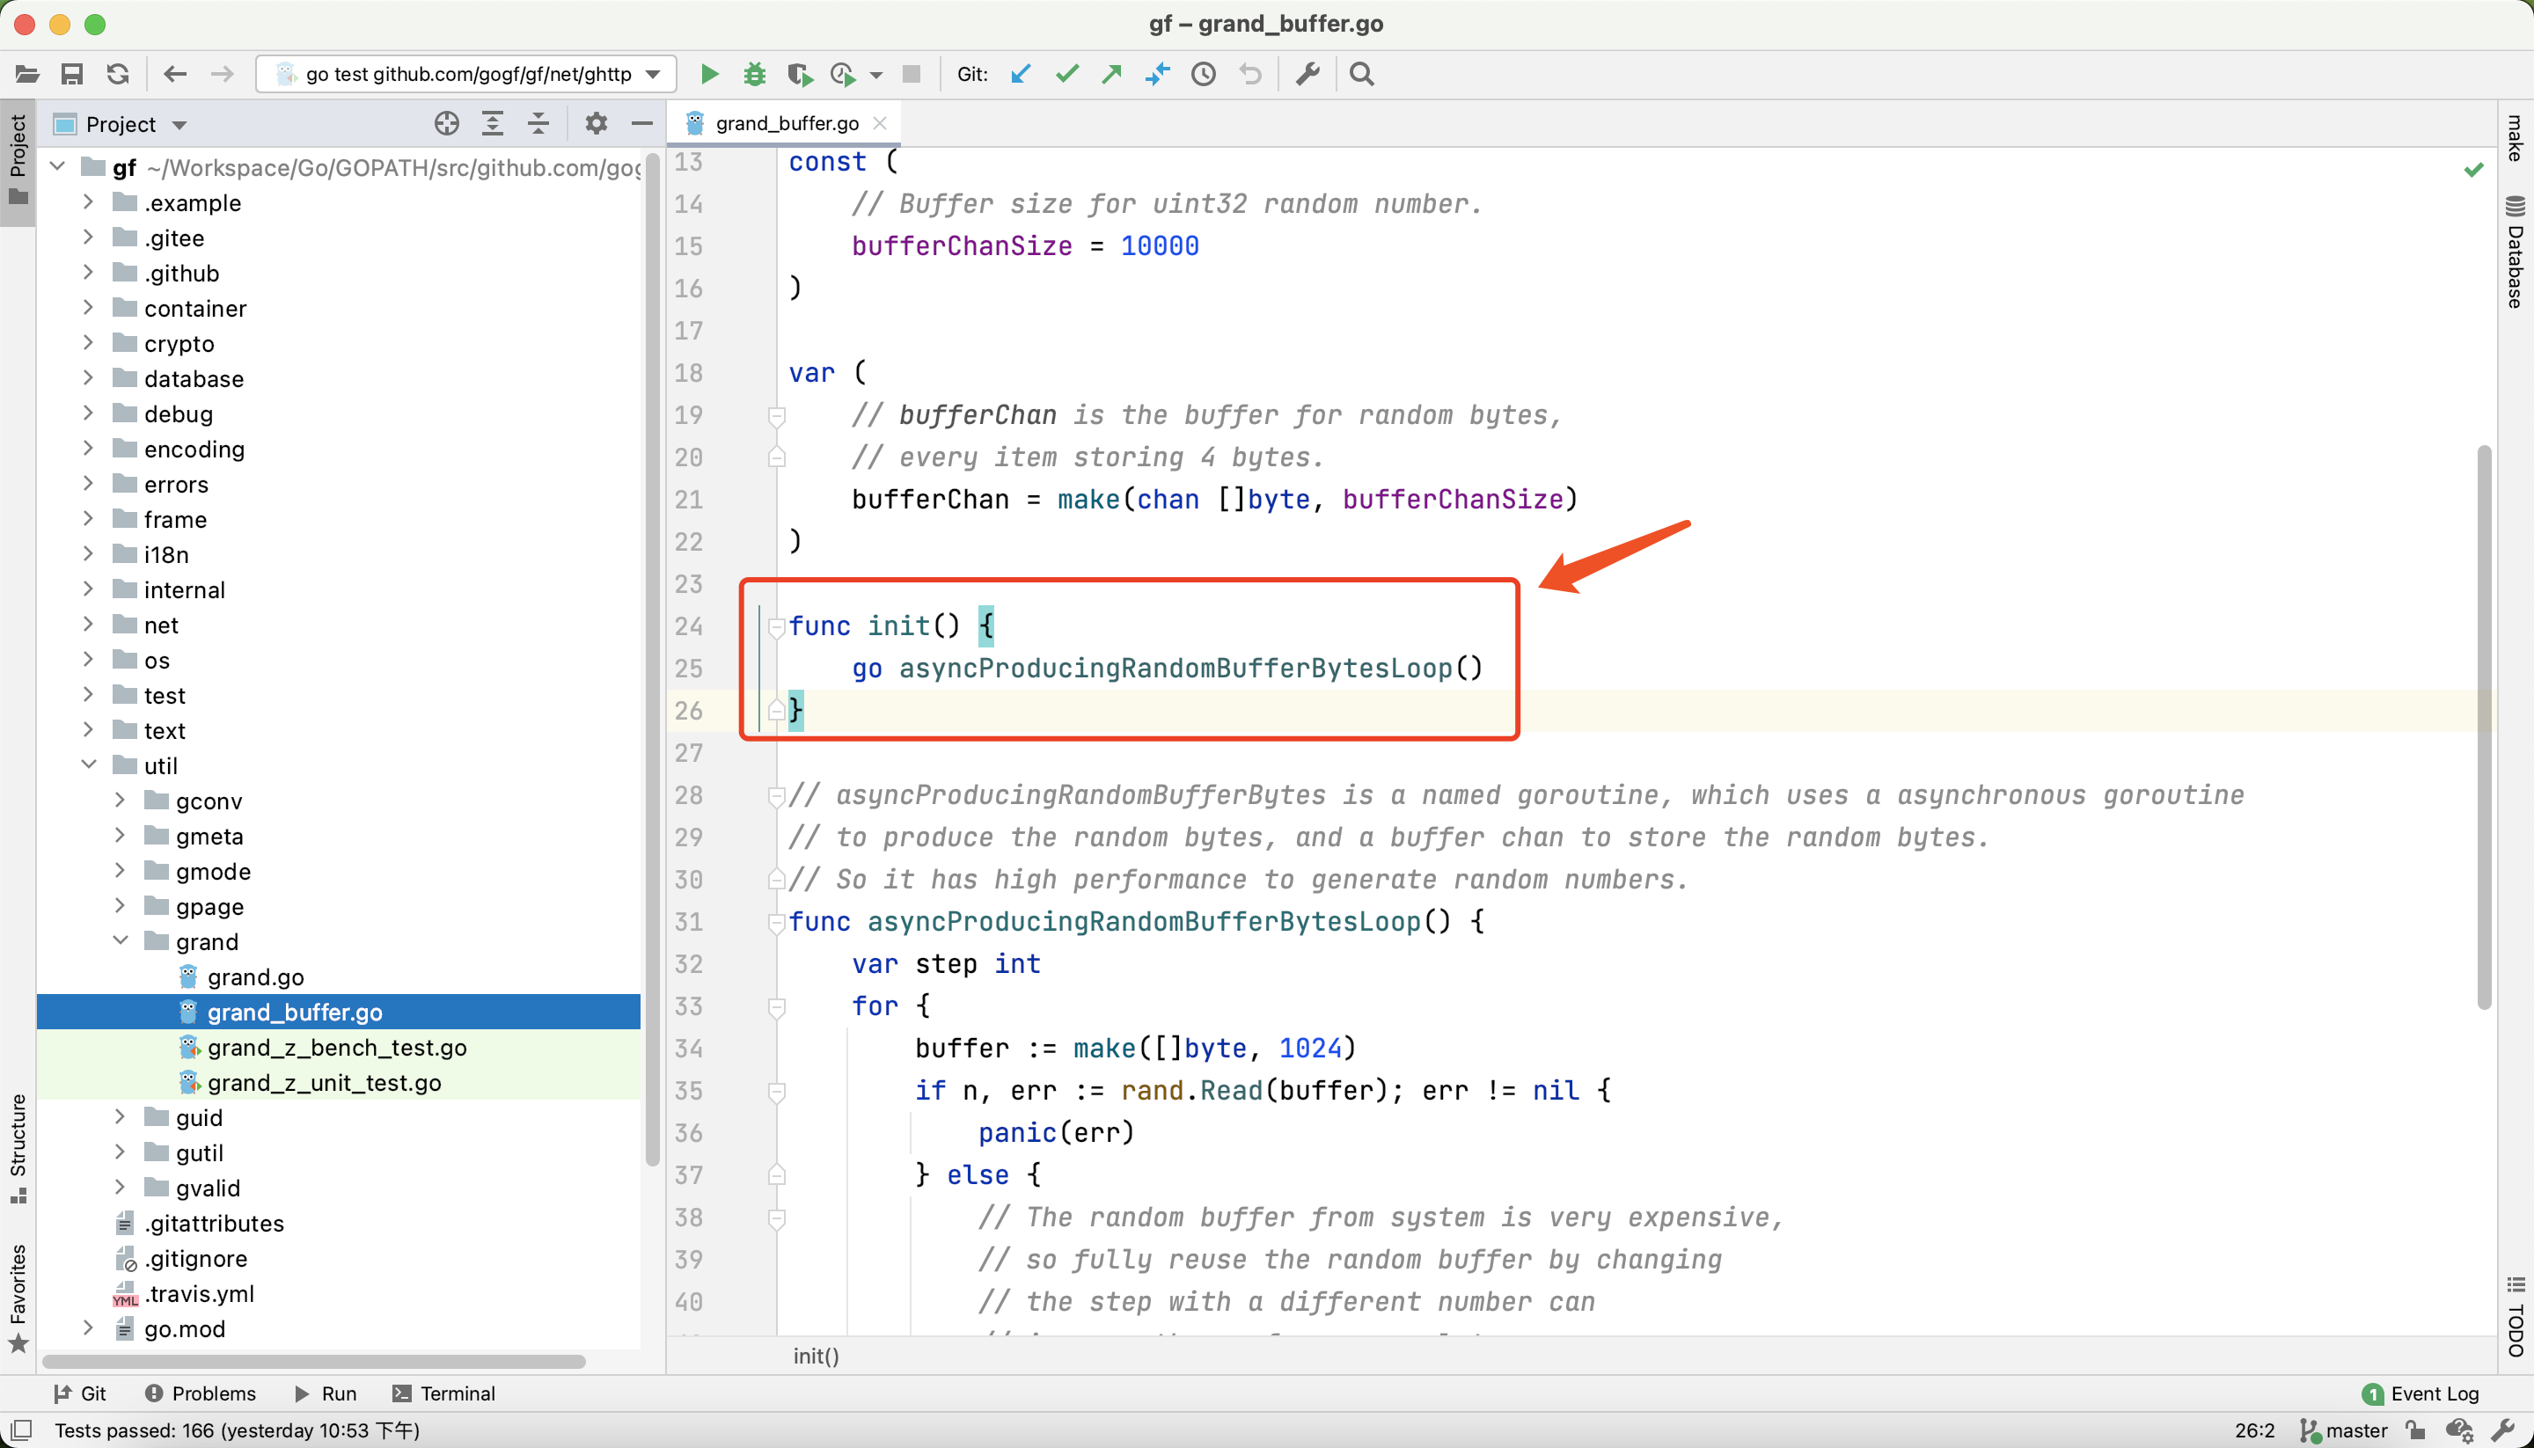
Task: Click the green Run button in toolbar
Action: (709, 75)
